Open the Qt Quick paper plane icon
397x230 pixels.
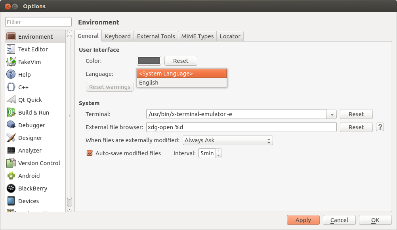pos(11,100)
